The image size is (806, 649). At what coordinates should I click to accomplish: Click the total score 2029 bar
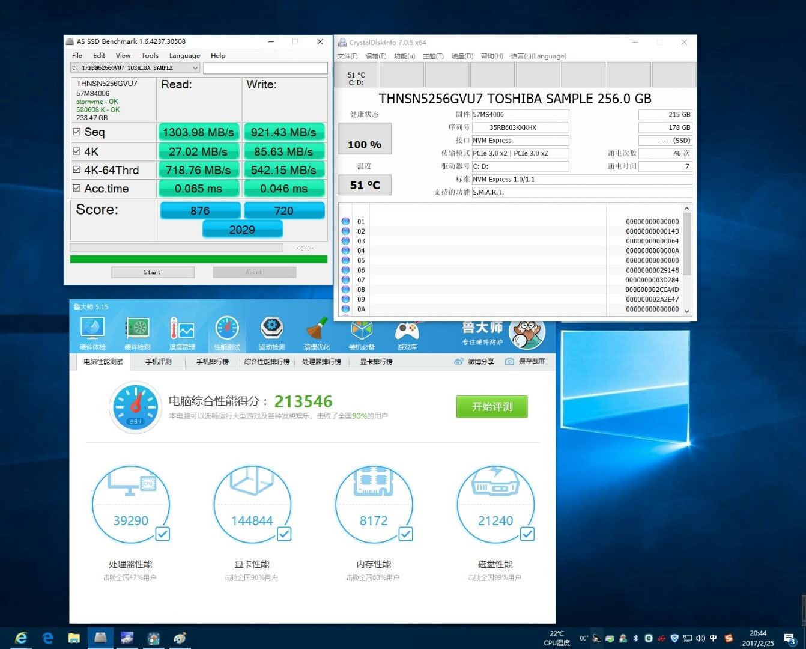[x=242, y=230]
